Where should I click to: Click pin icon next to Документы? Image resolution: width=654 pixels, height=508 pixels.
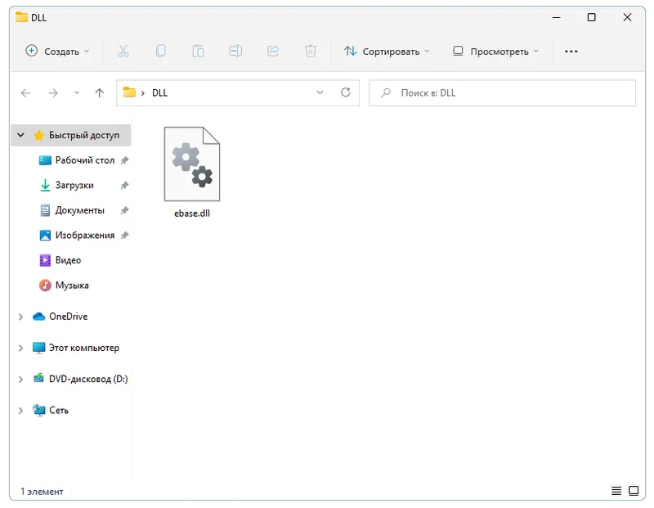click(x=124, y=210)
